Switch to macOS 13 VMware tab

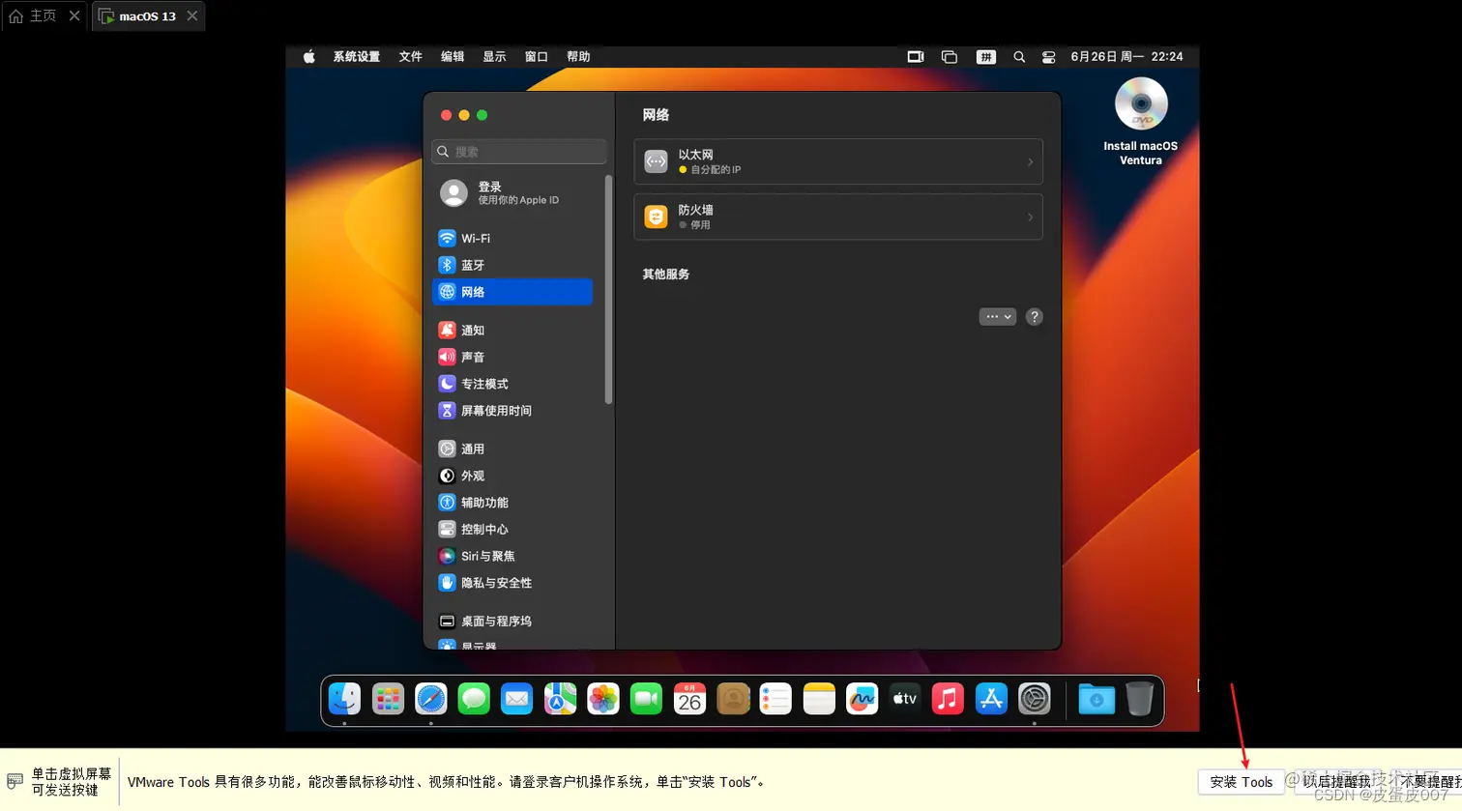click(148, 16)
